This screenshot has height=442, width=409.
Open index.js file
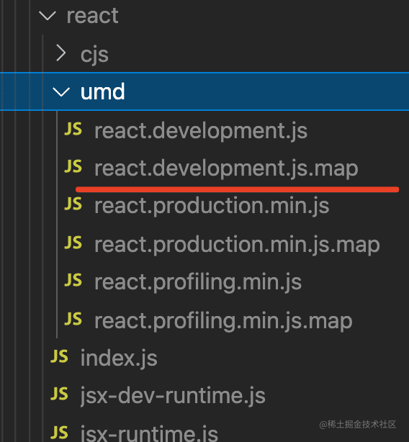pyautogui.click(x=119, y=358)
